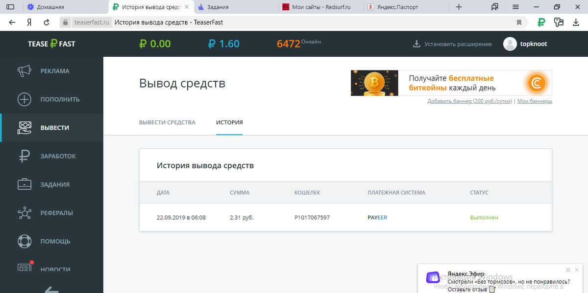Click Добавить баннер (200 руб./сутки) link

(x=469, y=101)
